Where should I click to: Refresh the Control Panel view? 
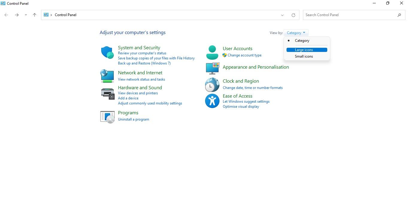[293, 15]
